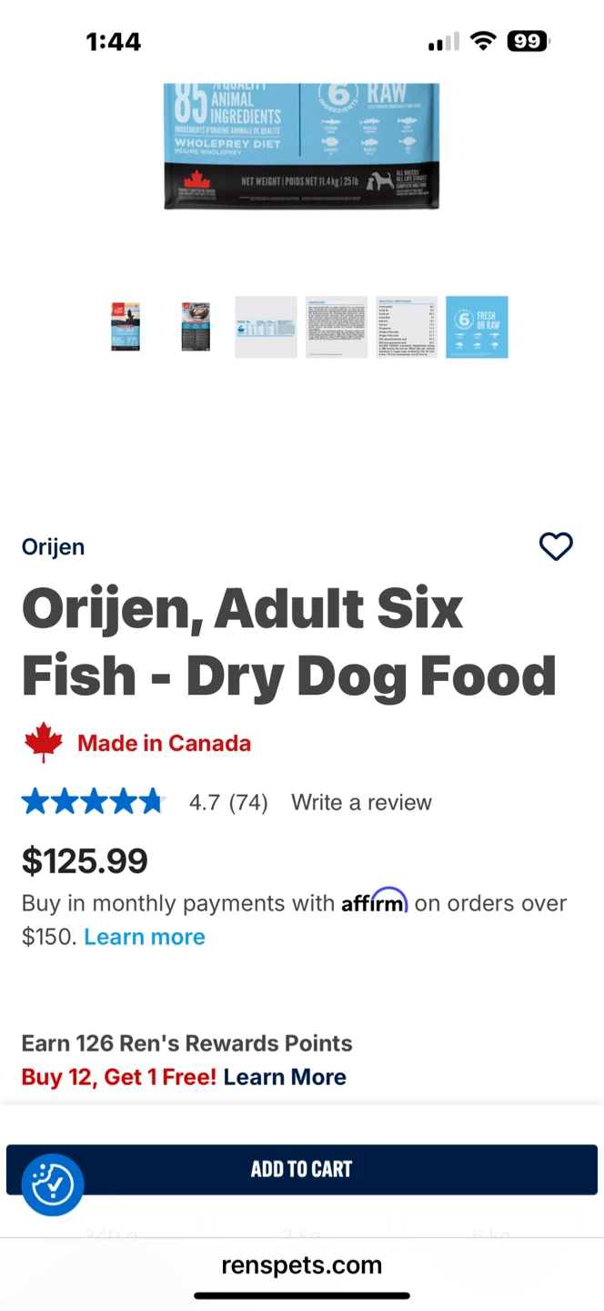View the analytical constituents thumbnail
Viewport: 604px width, 1311px height.
tap(407, 327)
